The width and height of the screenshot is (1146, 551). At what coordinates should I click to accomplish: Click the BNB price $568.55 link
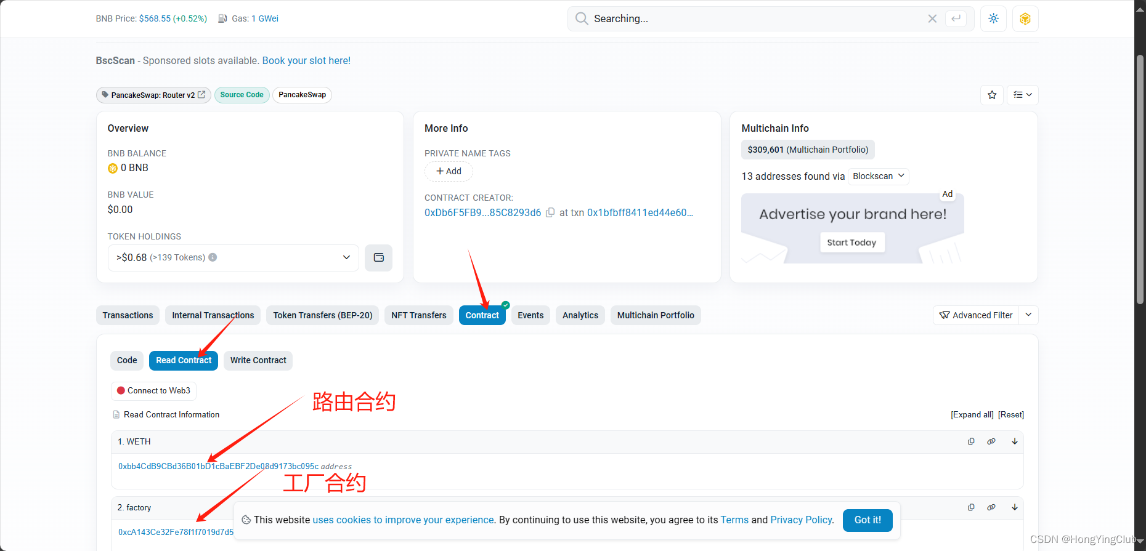click(x=173, y=18)
